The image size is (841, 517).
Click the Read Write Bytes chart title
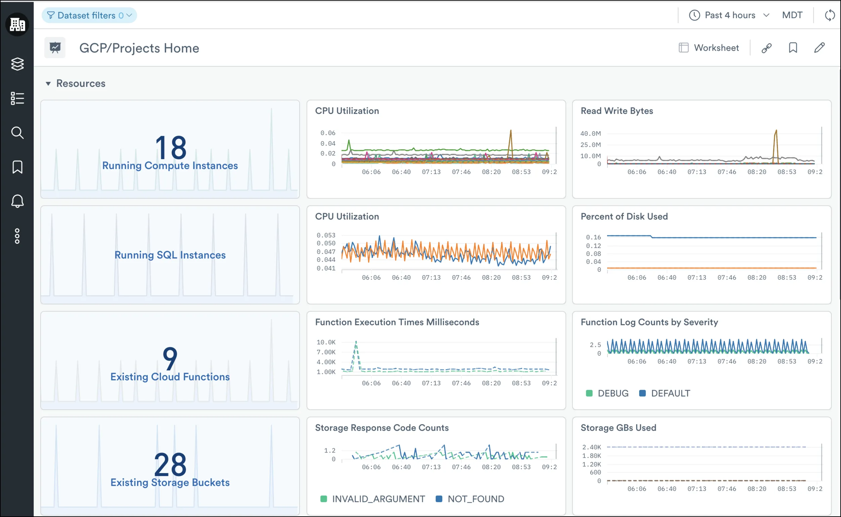pyautogui.click(x=617, y=111)
